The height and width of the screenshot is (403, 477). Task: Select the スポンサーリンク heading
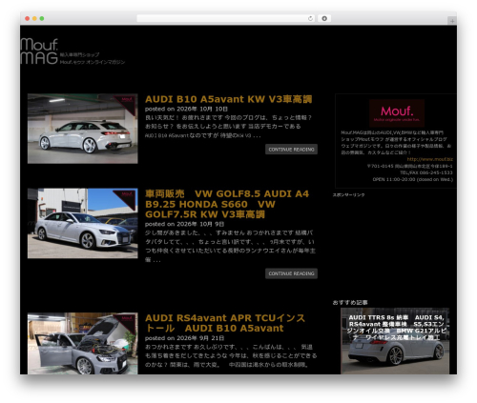coord(348,194)
